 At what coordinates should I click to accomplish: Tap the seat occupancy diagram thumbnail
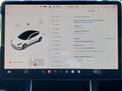[x=37, y=62]
